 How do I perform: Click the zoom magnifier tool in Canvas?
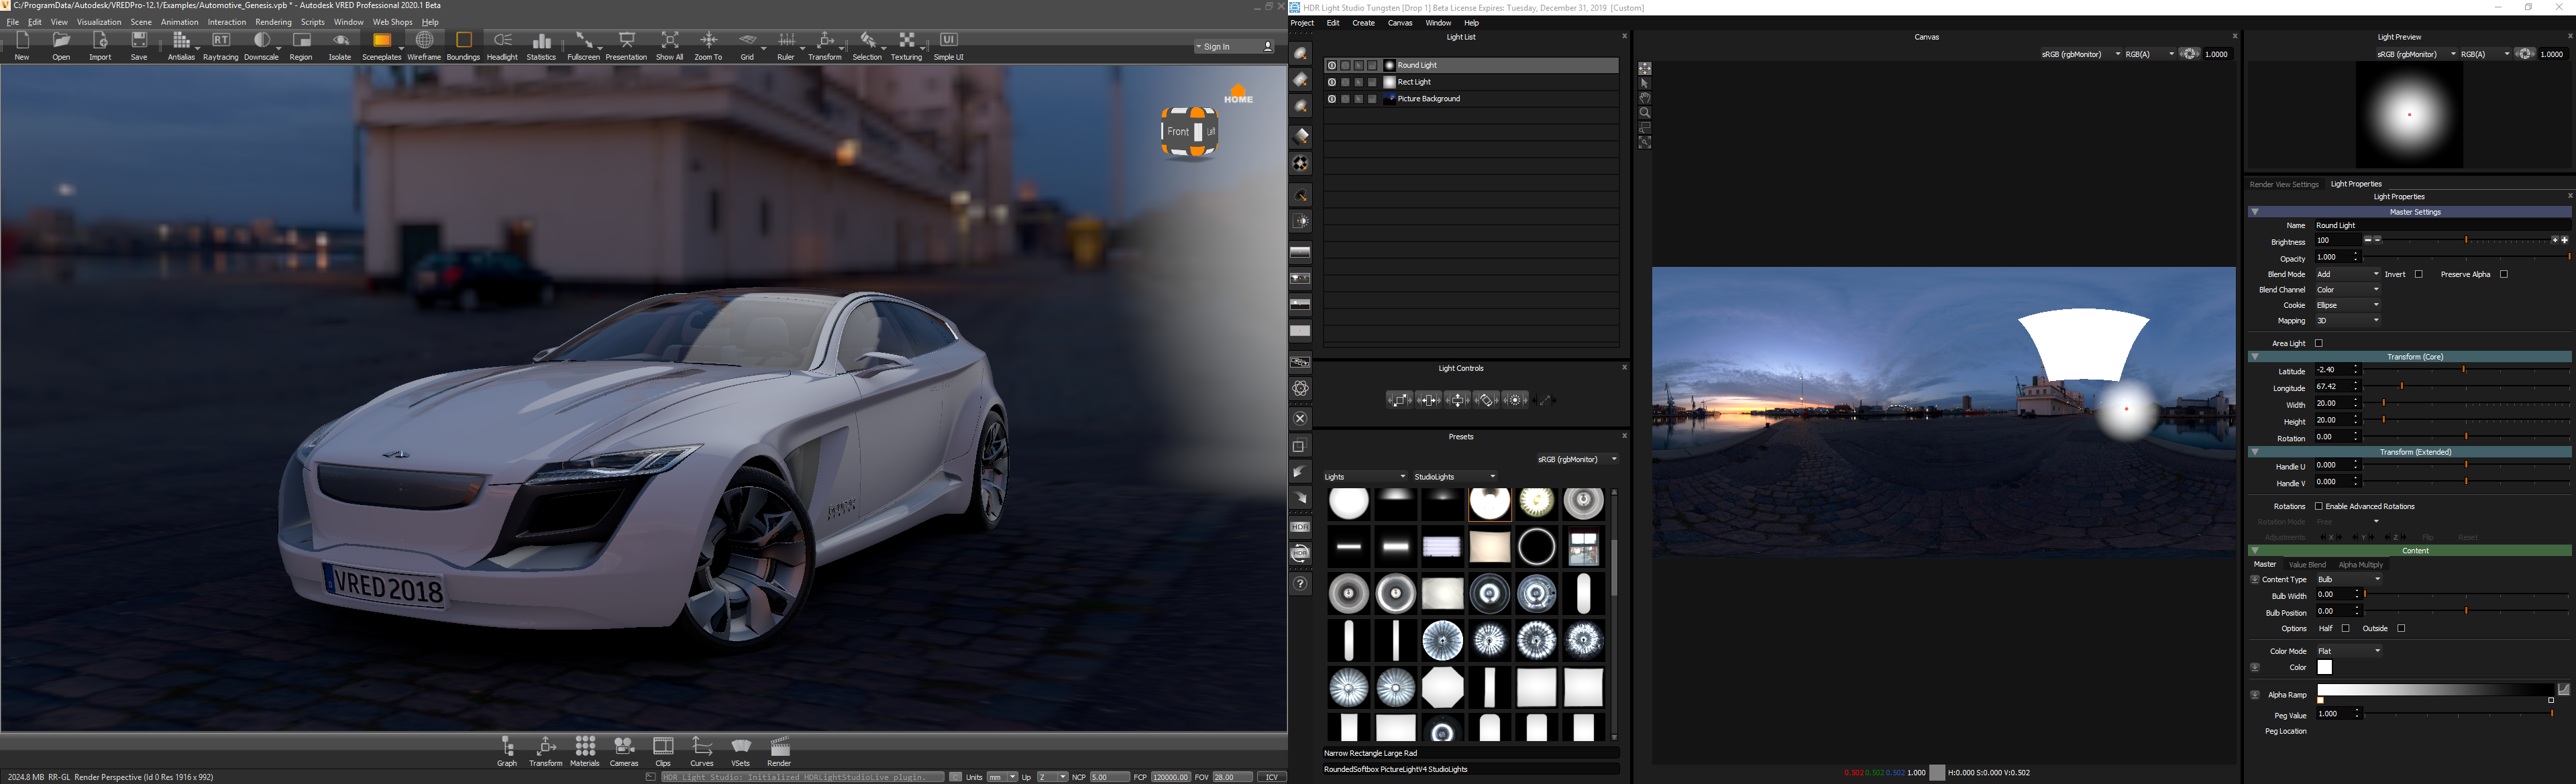coord(1645,113)
